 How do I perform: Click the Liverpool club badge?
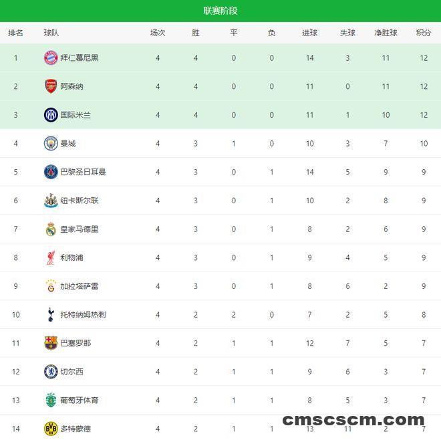(51, 257)
